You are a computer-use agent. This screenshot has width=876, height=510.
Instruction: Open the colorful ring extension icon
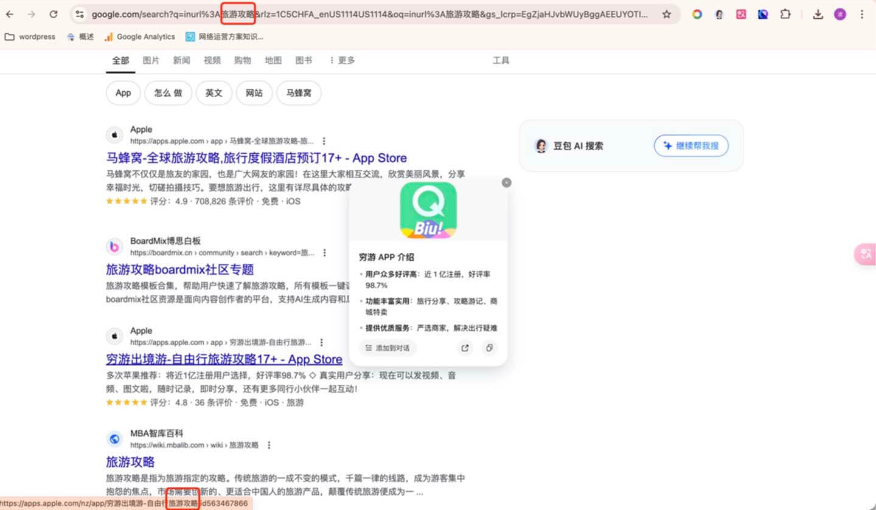697,14
